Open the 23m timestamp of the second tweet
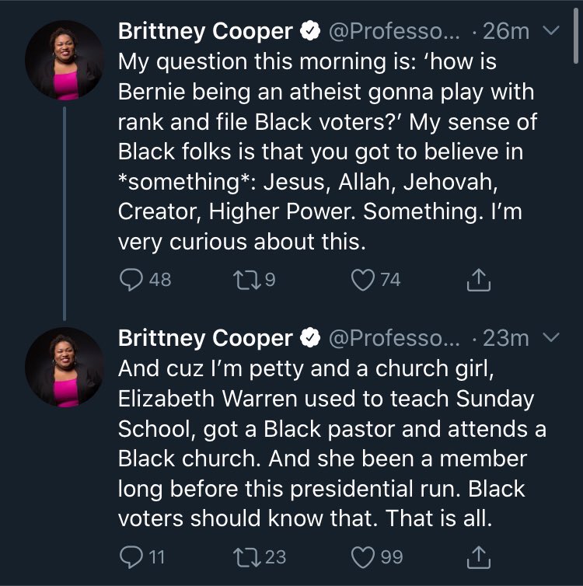The width and height of the screenshot is (583, 586). [506, 339]
